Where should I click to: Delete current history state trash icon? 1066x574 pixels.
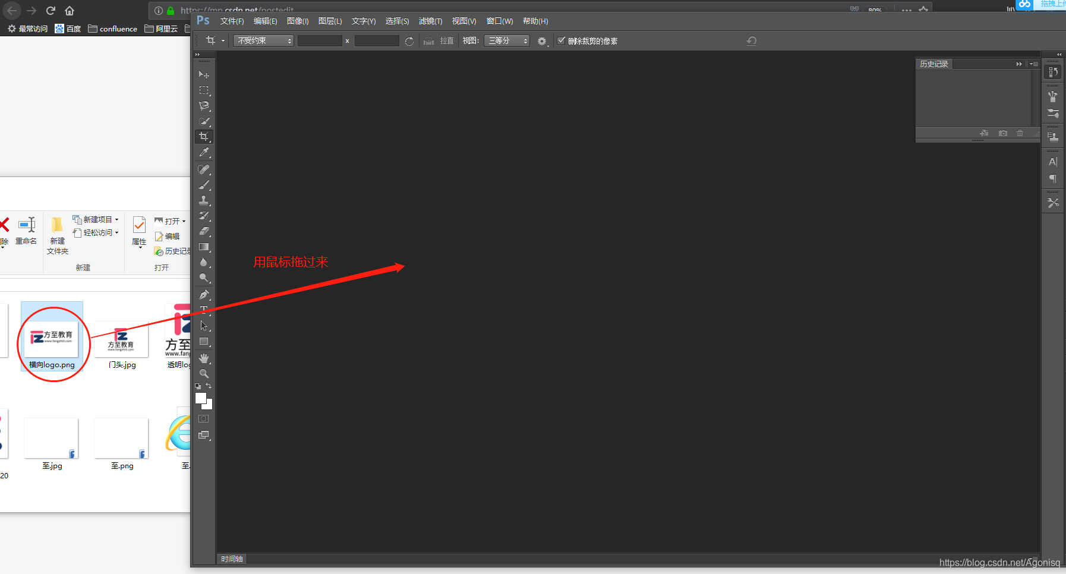pos(1020,133)
